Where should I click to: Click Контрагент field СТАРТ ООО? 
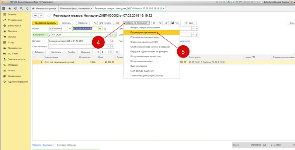(x=78, y=35)
